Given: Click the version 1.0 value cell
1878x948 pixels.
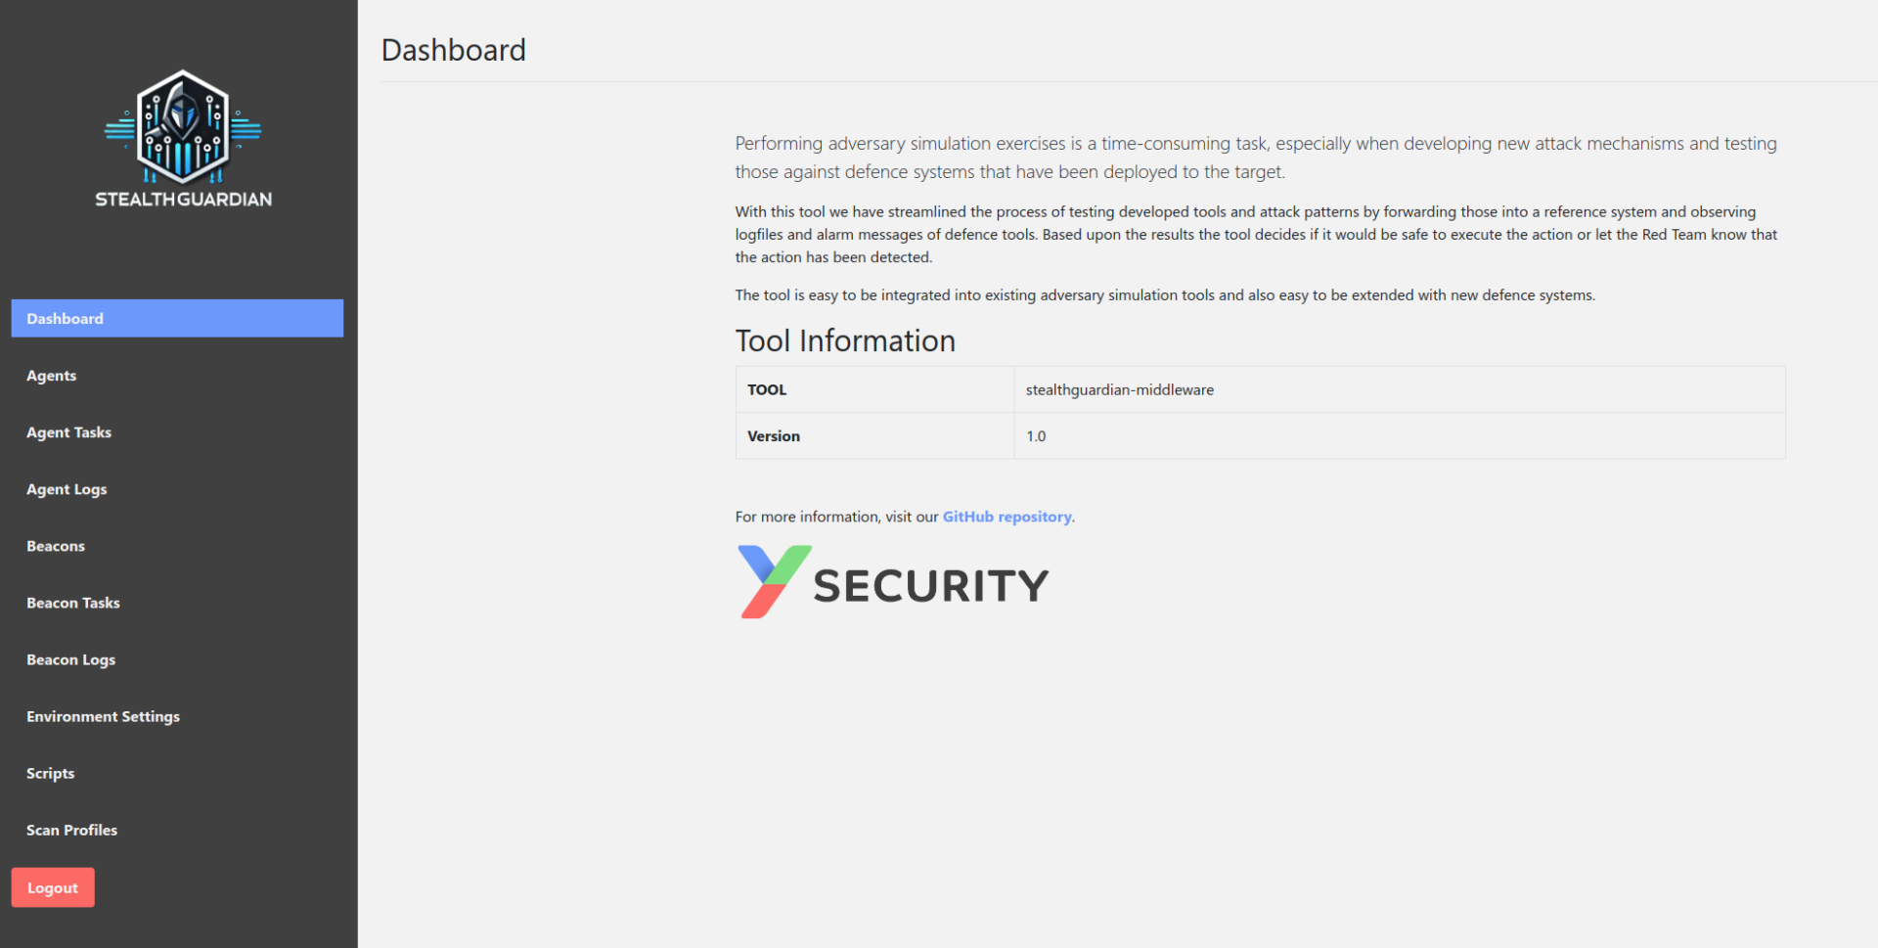Looking at the screenshot, I should point(1036,436).
